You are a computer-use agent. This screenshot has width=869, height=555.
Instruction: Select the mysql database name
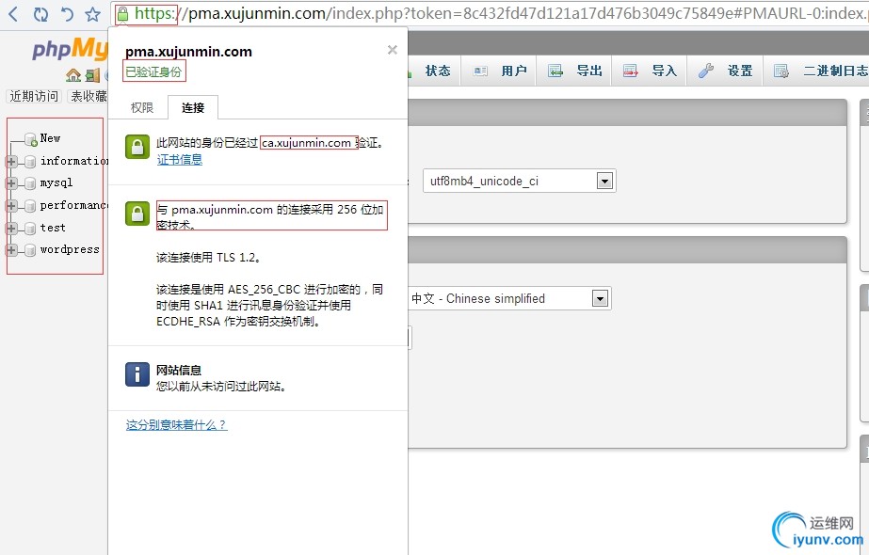56,182
